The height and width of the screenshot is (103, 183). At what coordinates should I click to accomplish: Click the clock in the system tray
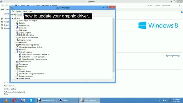click(176, 100)
